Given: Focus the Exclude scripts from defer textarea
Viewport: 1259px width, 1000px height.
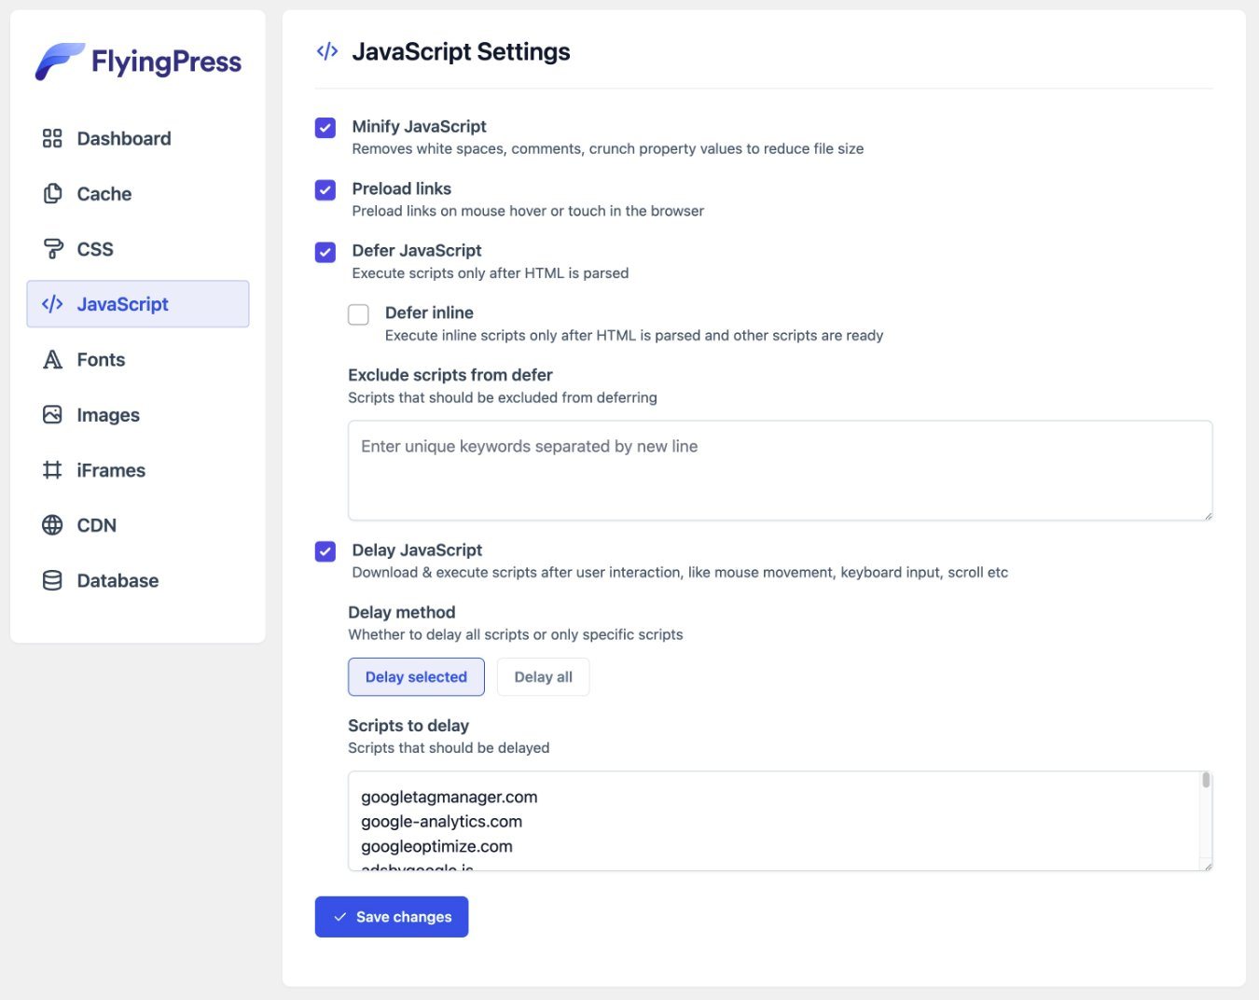Looking at the screenshot, I should tap(780, 470).
